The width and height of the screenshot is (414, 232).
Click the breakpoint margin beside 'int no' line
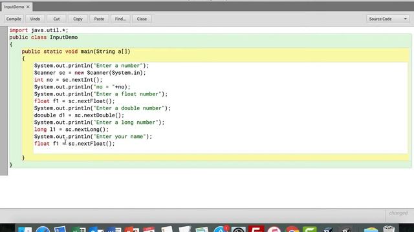(4, 80)
